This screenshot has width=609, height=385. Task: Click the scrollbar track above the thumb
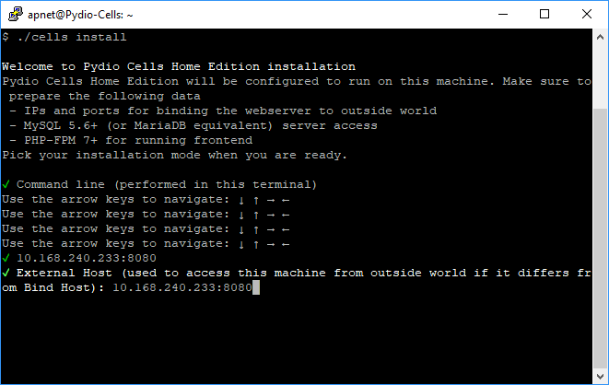600,77
